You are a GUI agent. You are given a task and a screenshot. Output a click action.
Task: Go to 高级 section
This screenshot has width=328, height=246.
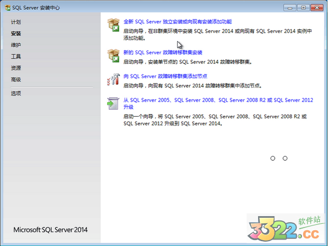click(16, 80)
